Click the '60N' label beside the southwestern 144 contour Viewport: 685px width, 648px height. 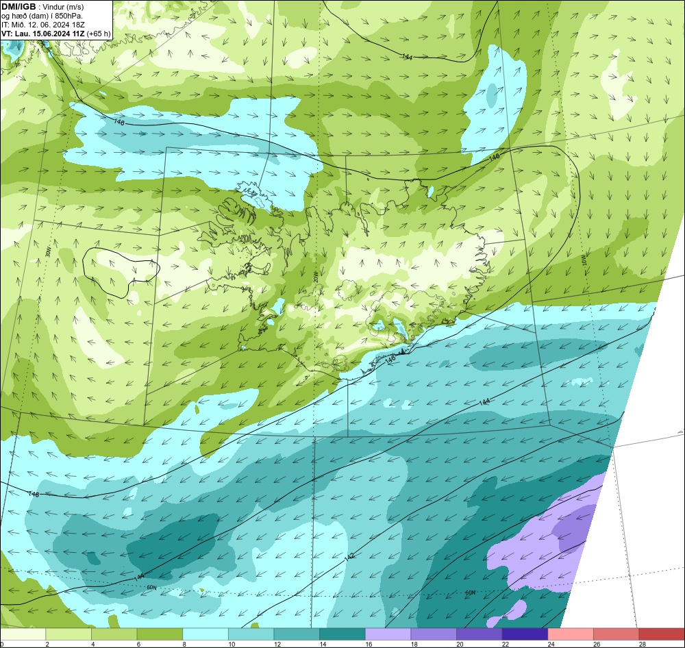[x=151, y=588]
